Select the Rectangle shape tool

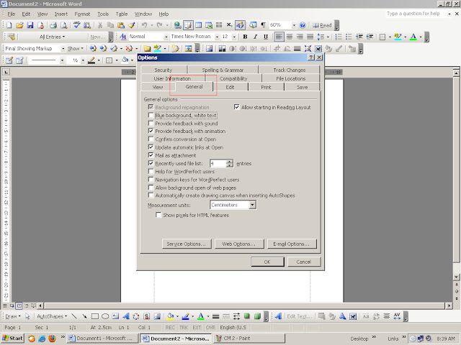[94, 316]
